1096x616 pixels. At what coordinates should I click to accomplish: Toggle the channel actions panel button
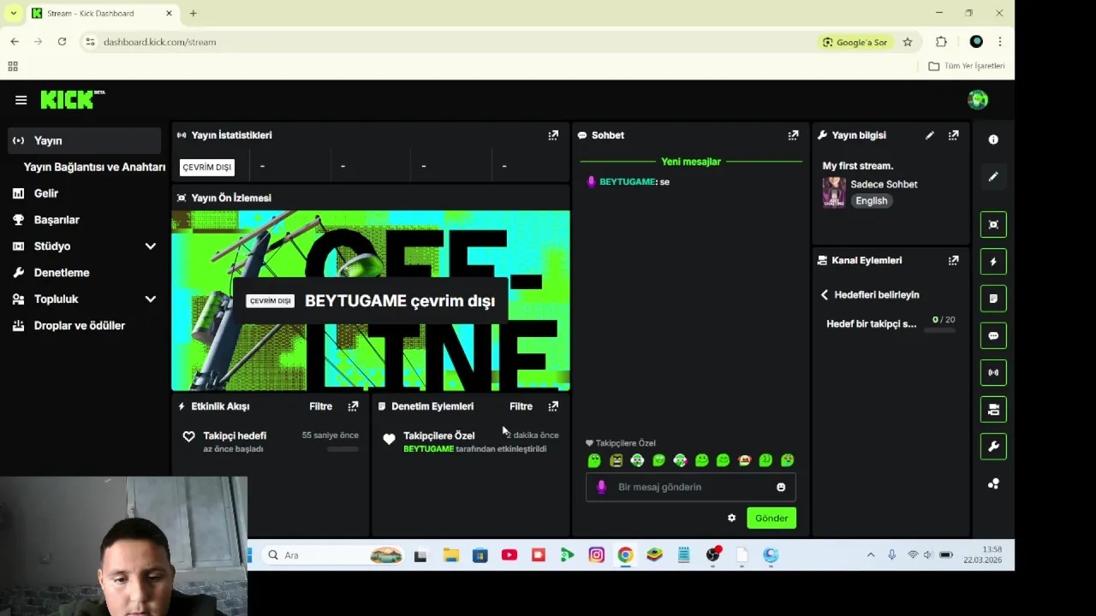(993, 410)
